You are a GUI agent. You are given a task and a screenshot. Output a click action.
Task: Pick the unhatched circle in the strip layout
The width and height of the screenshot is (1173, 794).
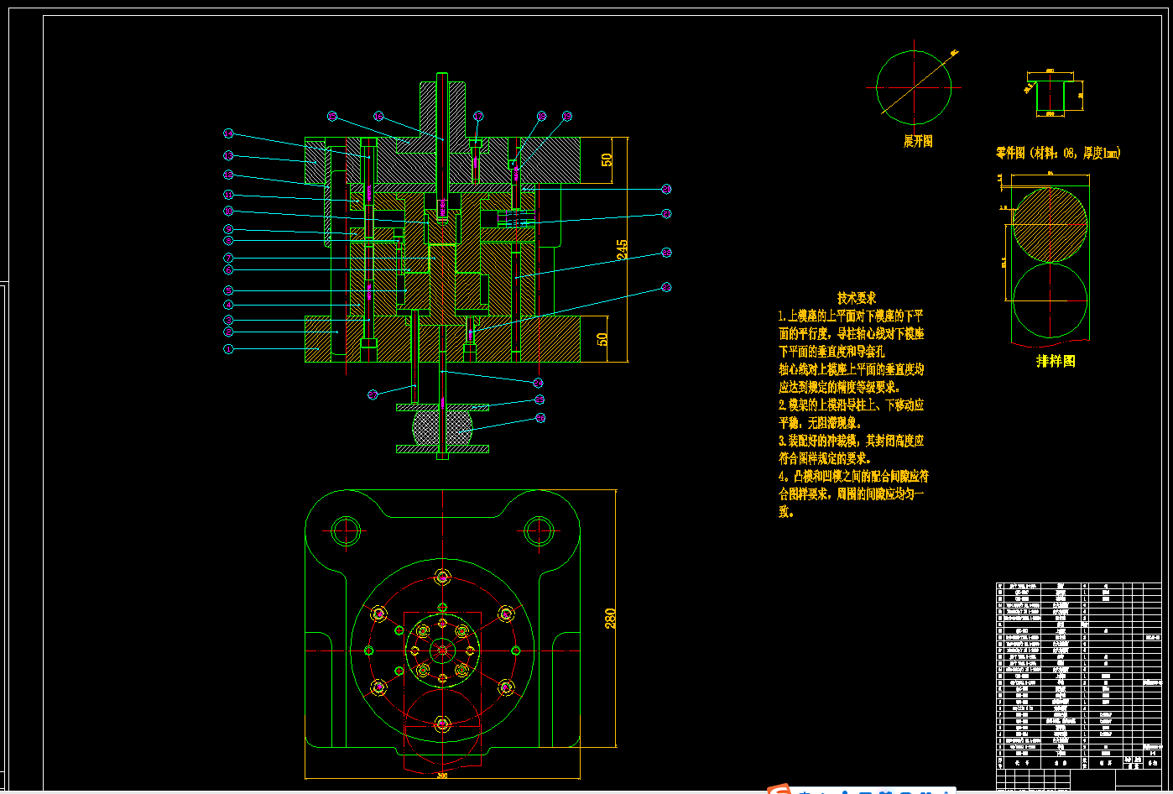(1050, 300)
